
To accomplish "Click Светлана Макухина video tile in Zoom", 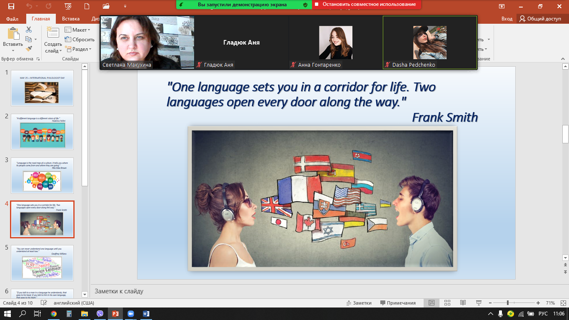I will coord(147,42).
